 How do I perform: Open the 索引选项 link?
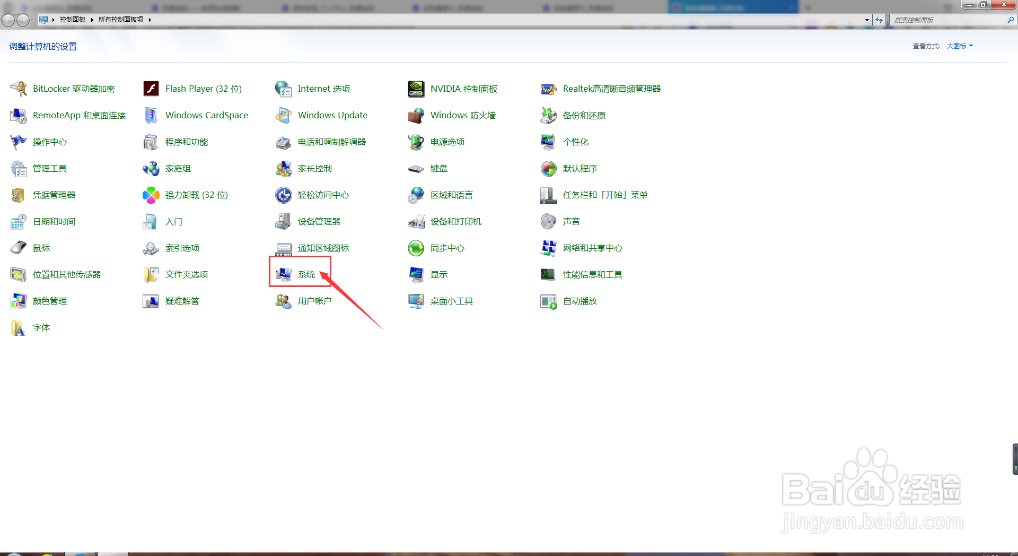182,248
